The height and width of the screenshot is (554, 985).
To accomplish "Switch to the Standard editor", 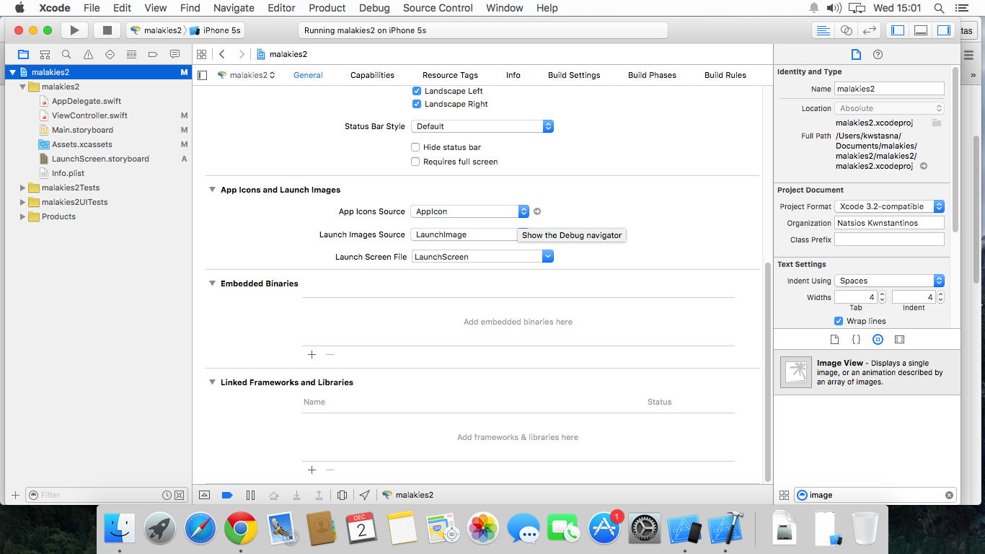I will (x=823, y=30).
